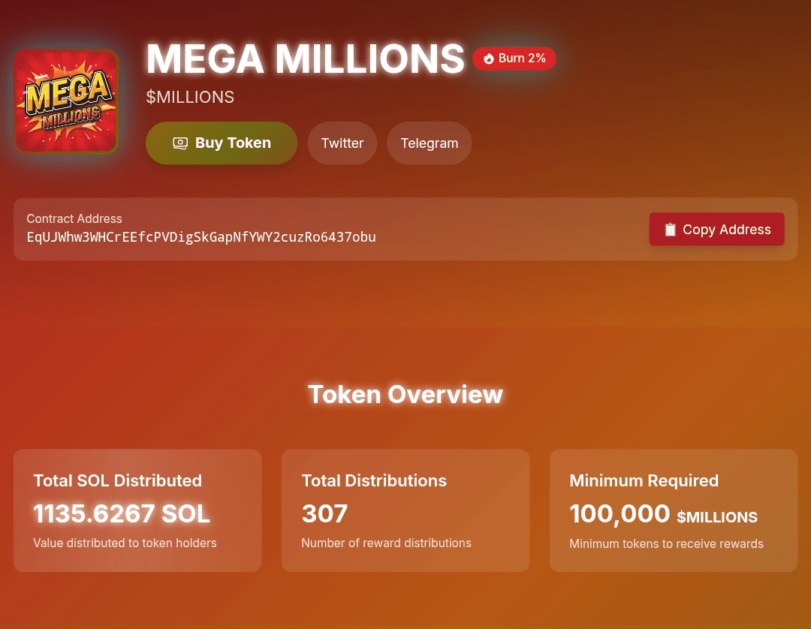Open the Mega Millions logo image

coord(66,101)
